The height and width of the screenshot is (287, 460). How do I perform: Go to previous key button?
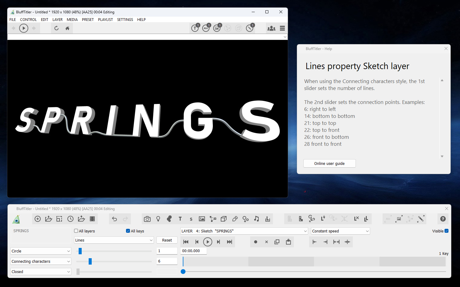(x=197, y=242)
